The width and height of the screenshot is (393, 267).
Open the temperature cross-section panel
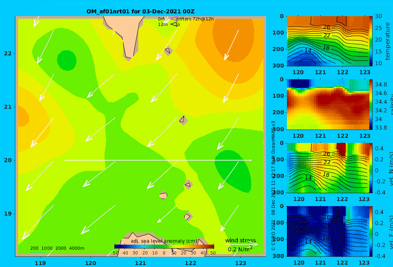328,41
